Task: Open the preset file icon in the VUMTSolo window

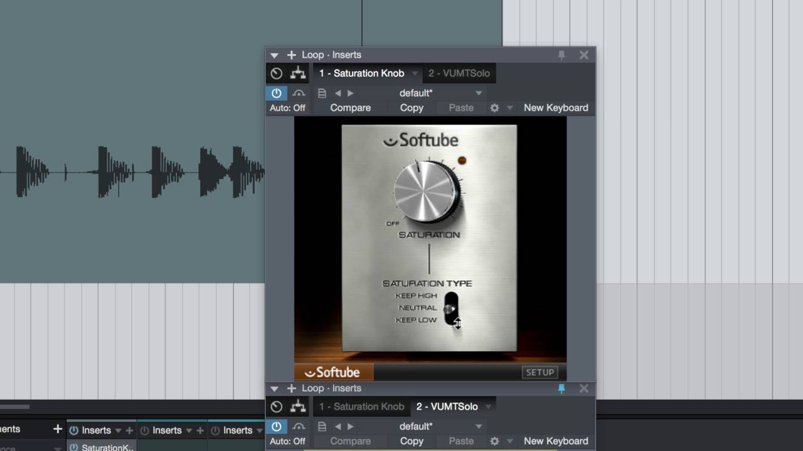Action: click(322, 427)
